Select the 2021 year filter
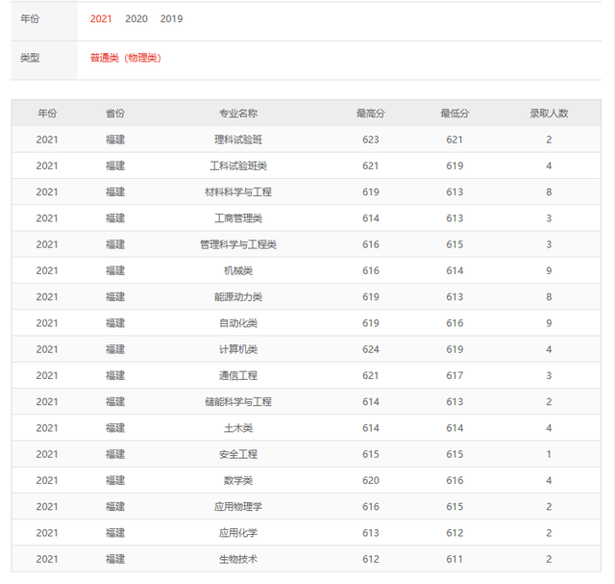615x584 pixels. (x=101, y=19)
